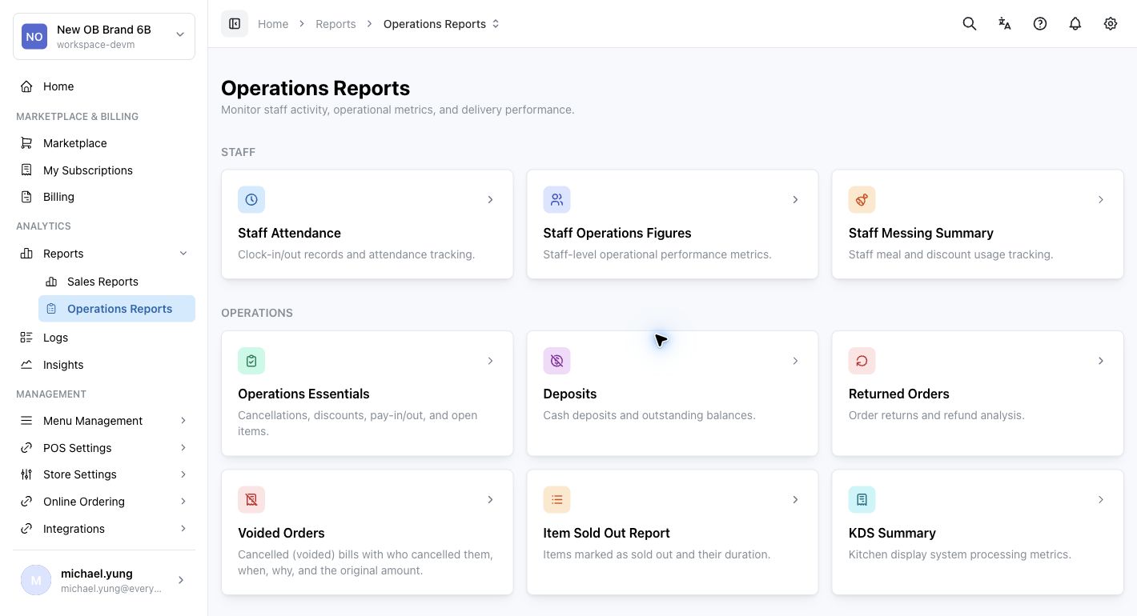
Task: Expand the POS Settings submenu
Action: coord(183,448)
